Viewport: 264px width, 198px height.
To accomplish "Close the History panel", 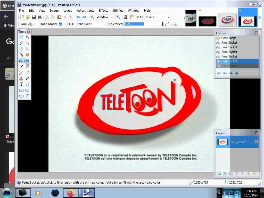I will 256,33.
